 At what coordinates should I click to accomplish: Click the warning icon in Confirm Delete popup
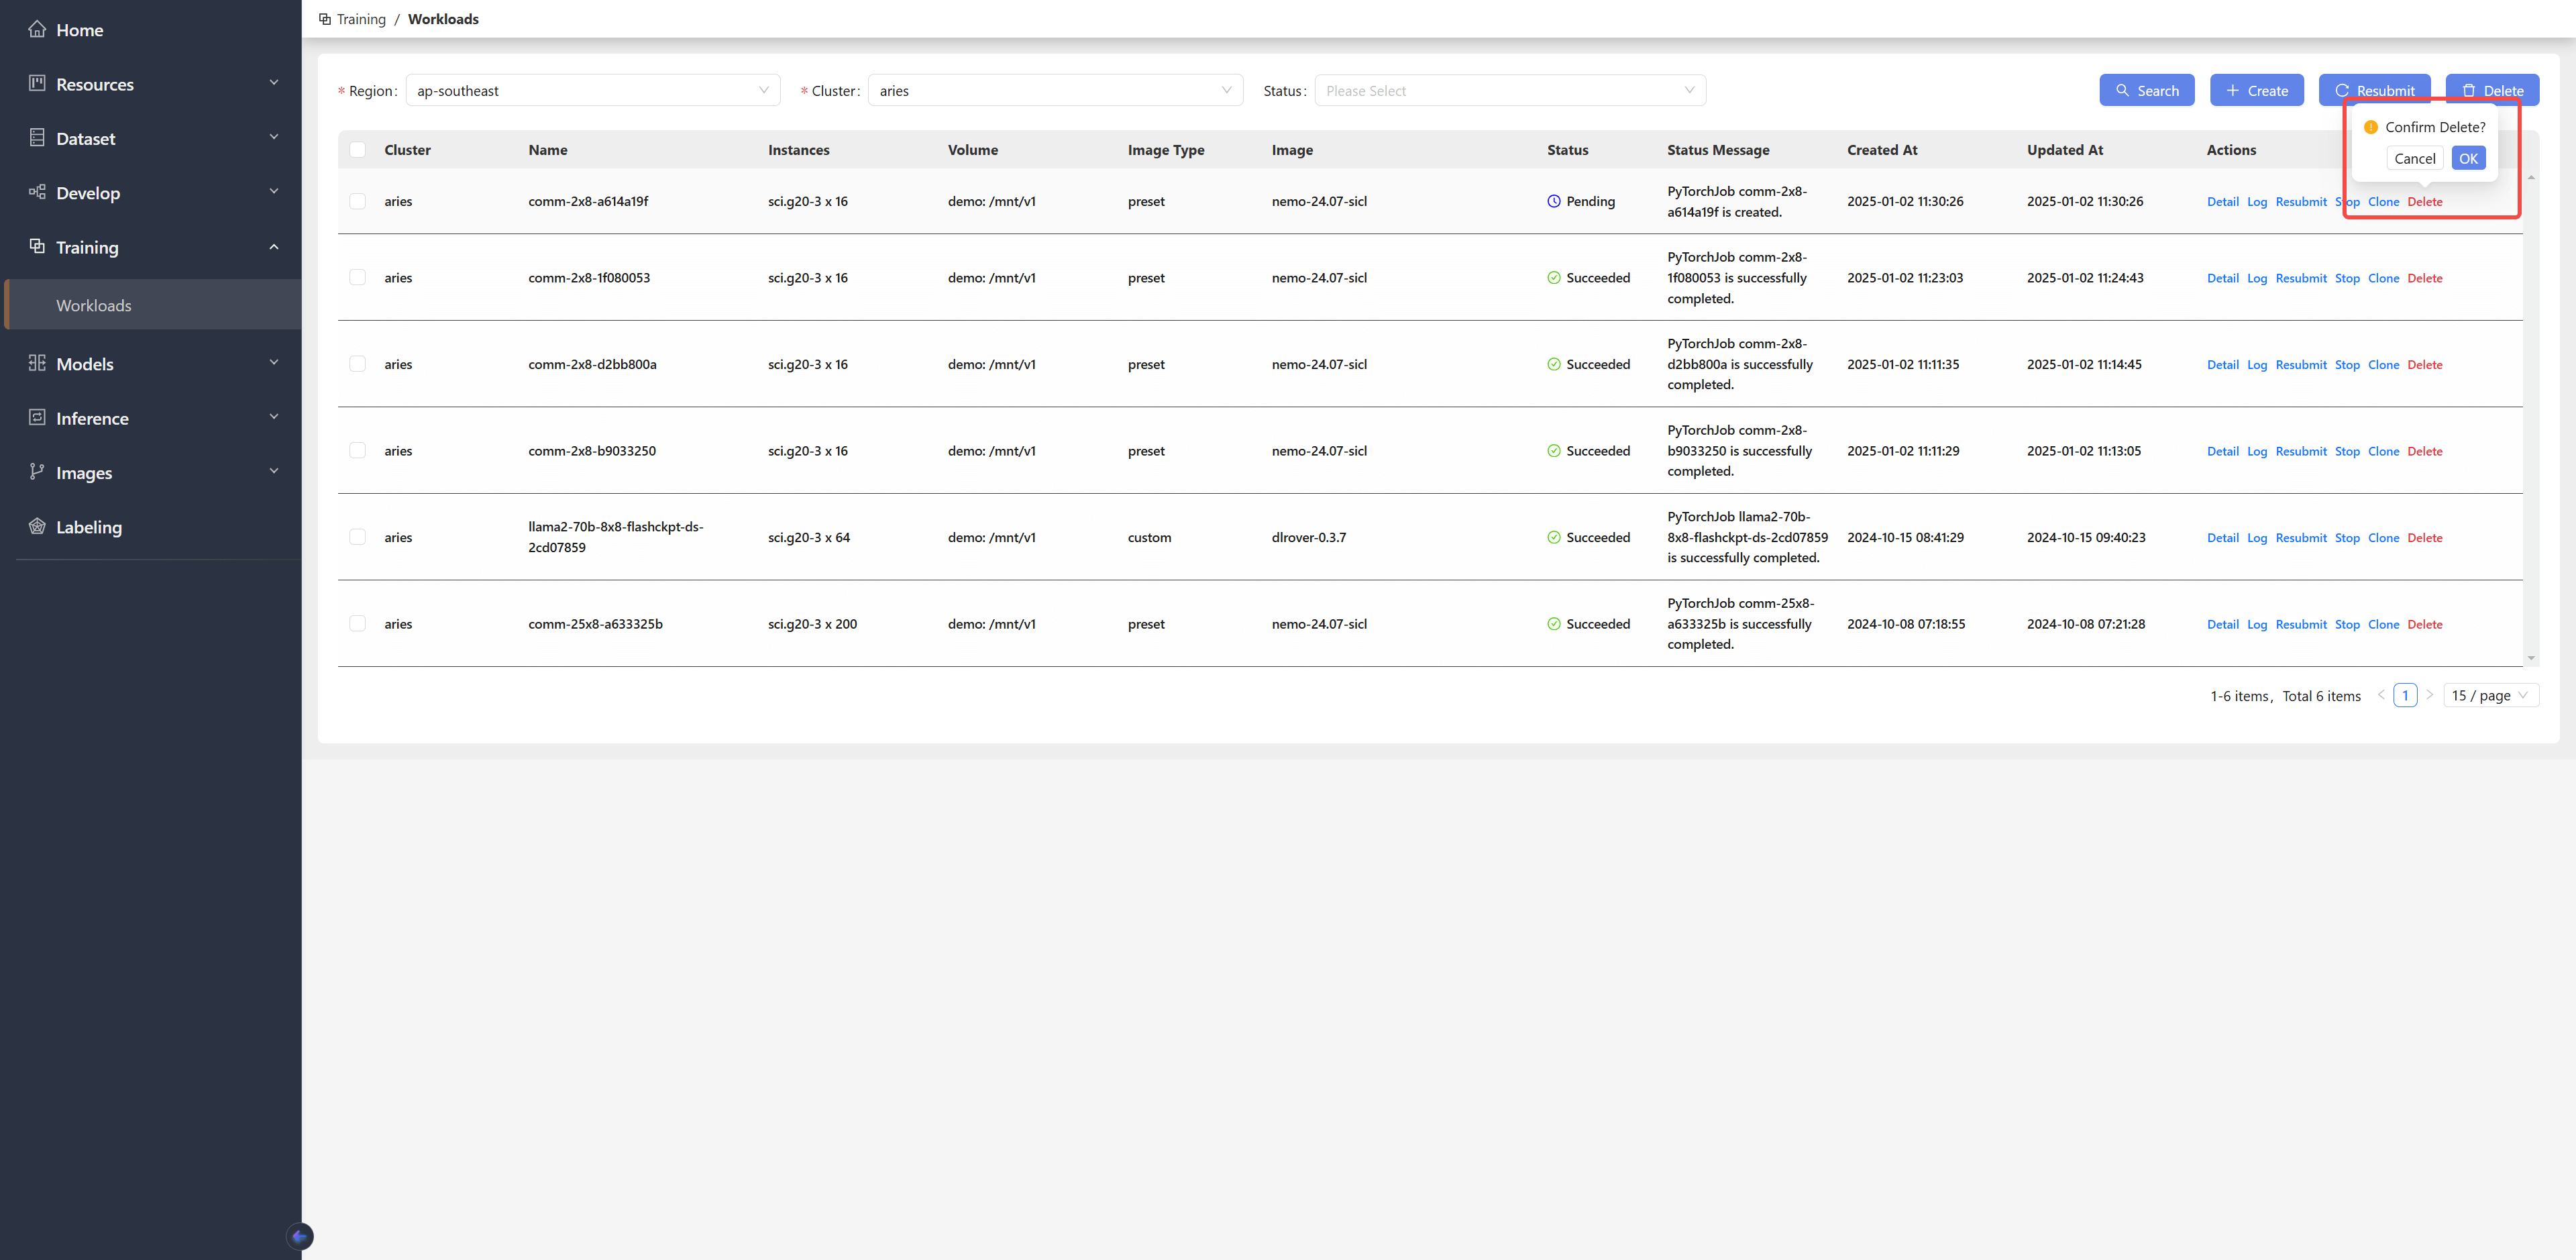(x=2371, y=127)
